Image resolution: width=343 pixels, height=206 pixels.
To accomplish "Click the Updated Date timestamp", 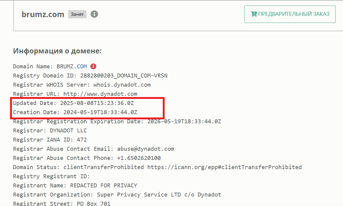I will [x=97, y=103].
